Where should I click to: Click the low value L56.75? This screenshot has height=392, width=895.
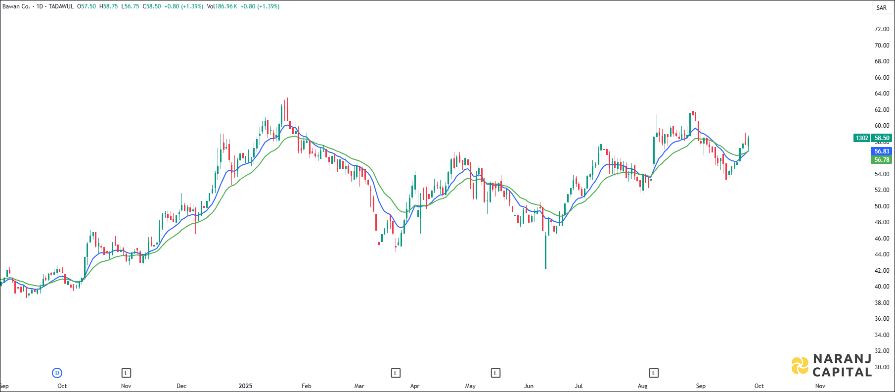[130, 6]
